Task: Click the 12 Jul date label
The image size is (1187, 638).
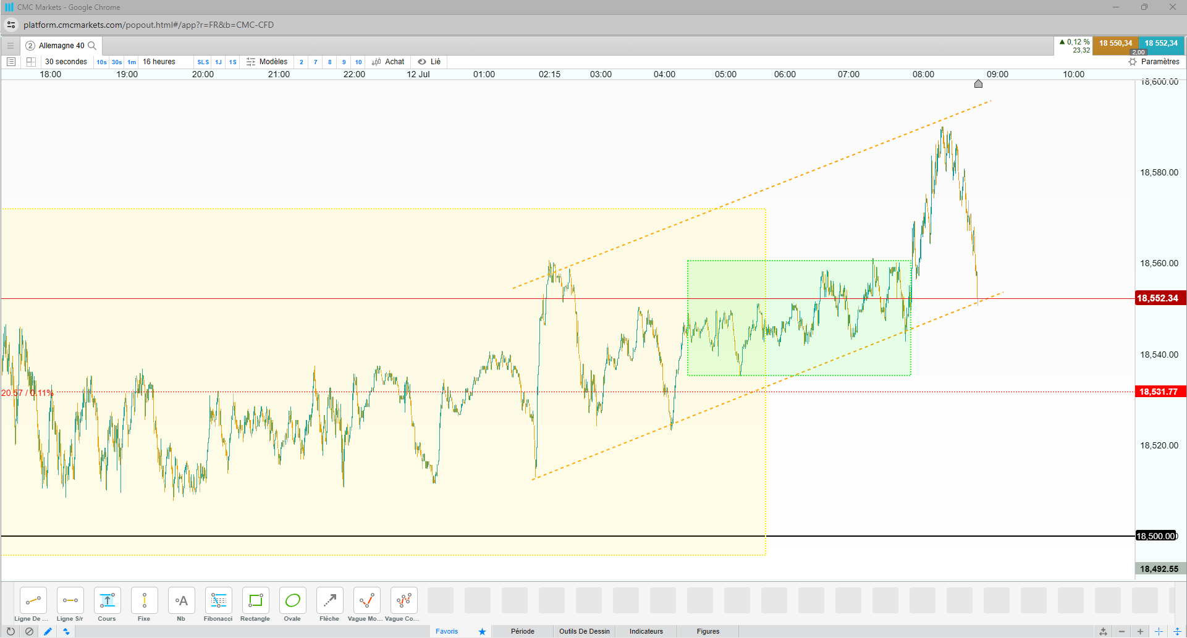Action: click(418, 74)
